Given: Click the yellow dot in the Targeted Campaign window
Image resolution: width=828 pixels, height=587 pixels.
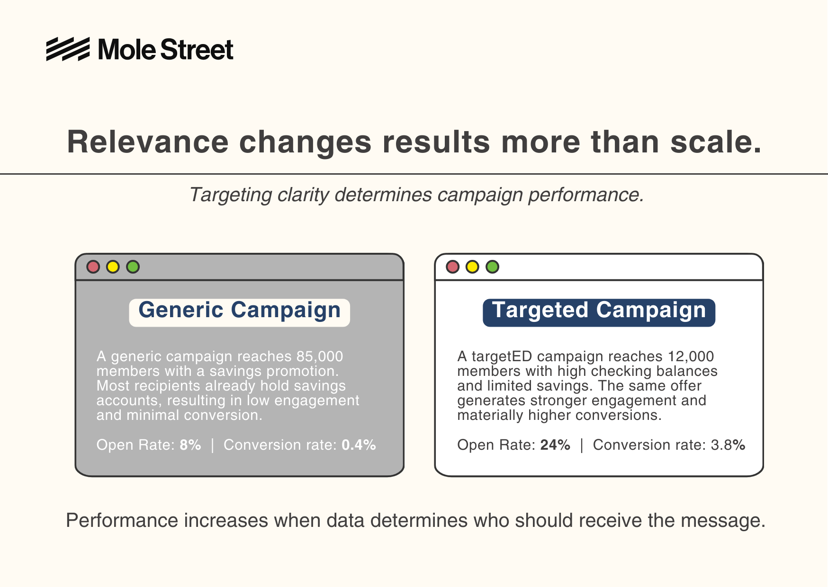Looking at the screenshot, I should [472, 267].
